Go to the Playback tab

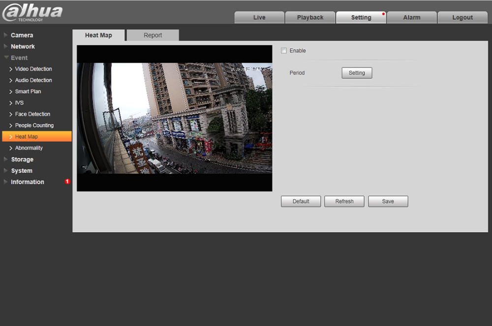click(310, 18)
